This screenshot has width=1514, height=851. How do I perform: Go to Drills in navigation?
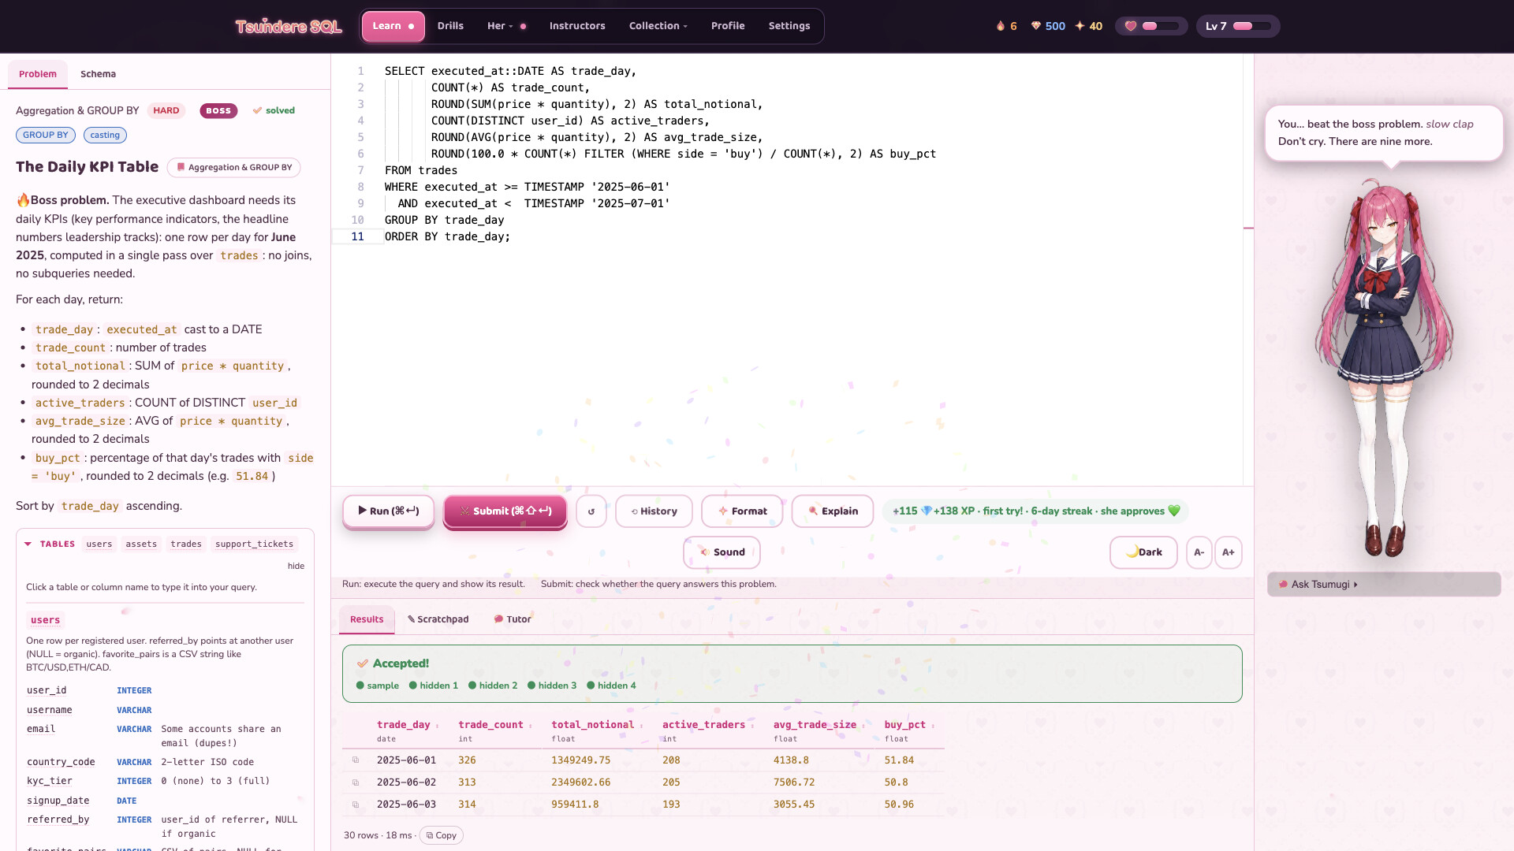(450, 26)
